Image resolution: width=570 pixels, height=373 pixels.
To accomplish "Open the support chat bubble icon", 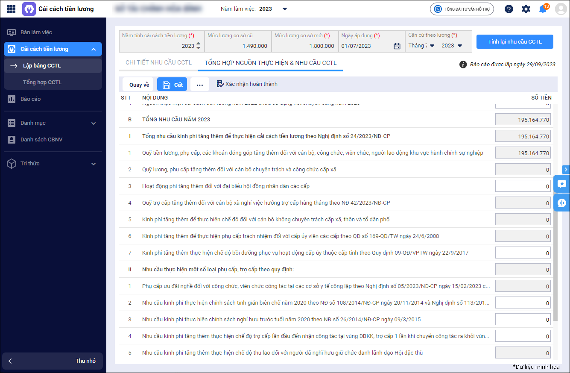I will coord(562,203).
